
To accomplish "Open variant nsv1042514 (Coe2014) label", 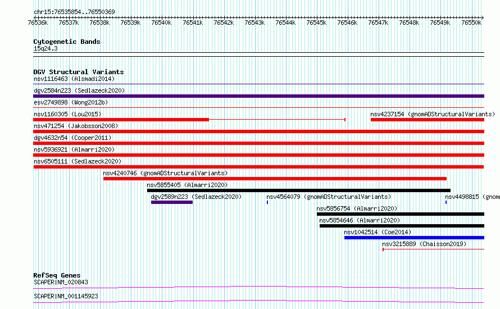I will 378,232.
